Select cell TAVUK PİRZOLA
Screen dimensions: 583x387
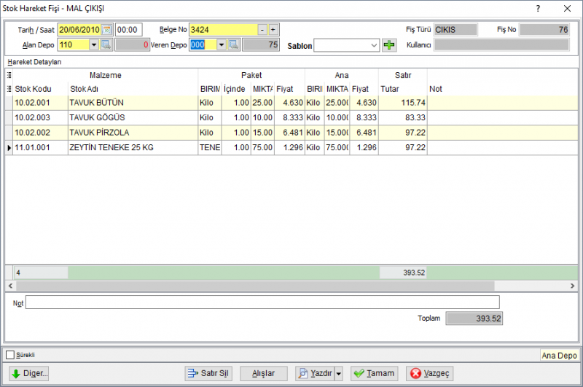(133, 133)
